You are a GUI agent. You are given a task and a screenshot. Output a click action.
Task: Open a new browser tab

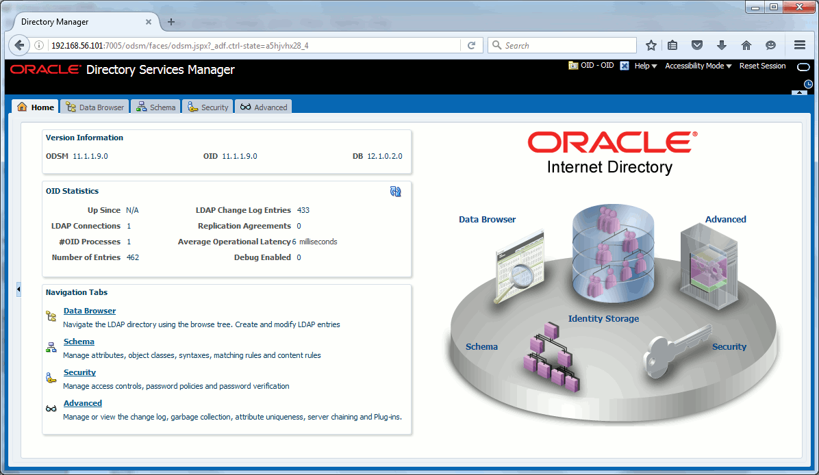[x=171, y=22]
